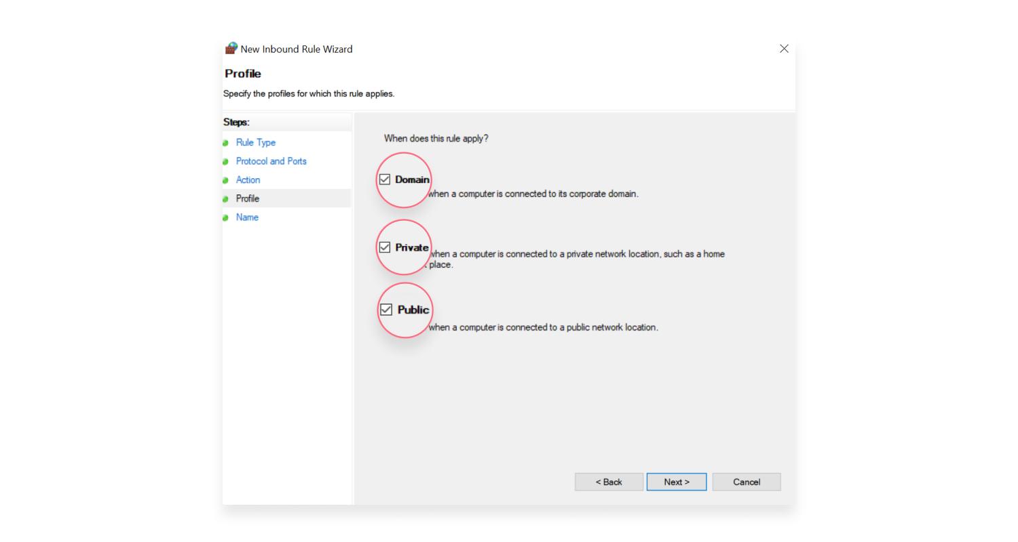Go to the Name step

pos(247,217)
